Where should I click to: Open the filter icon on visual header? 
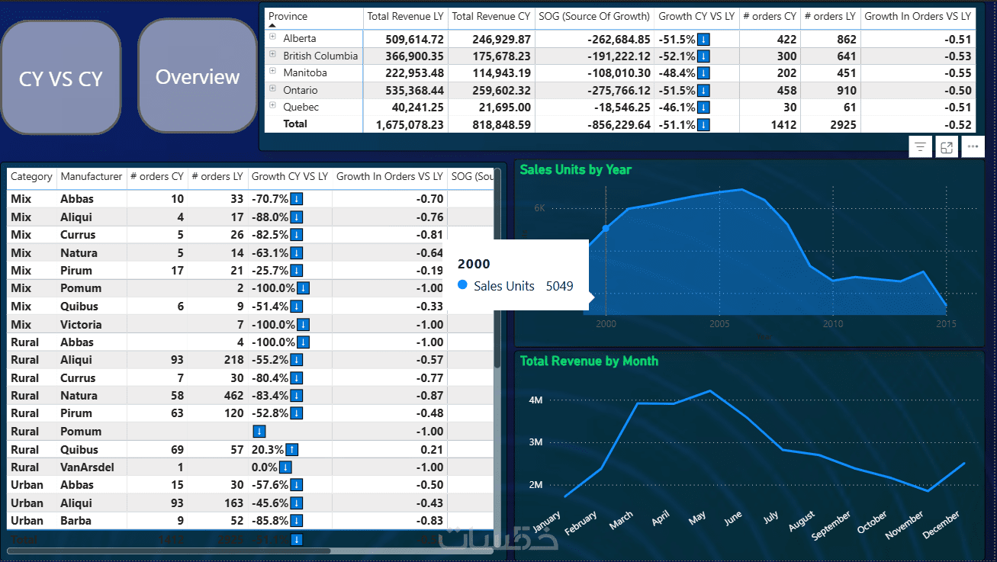tap(921, 147)
